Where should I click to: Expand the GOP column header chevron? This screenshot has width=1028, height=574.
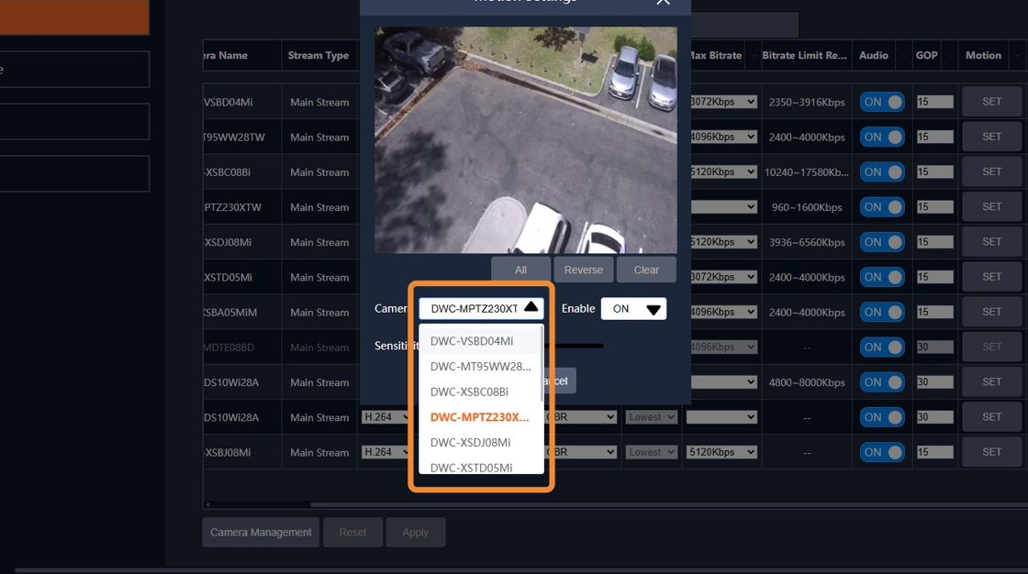949,56
